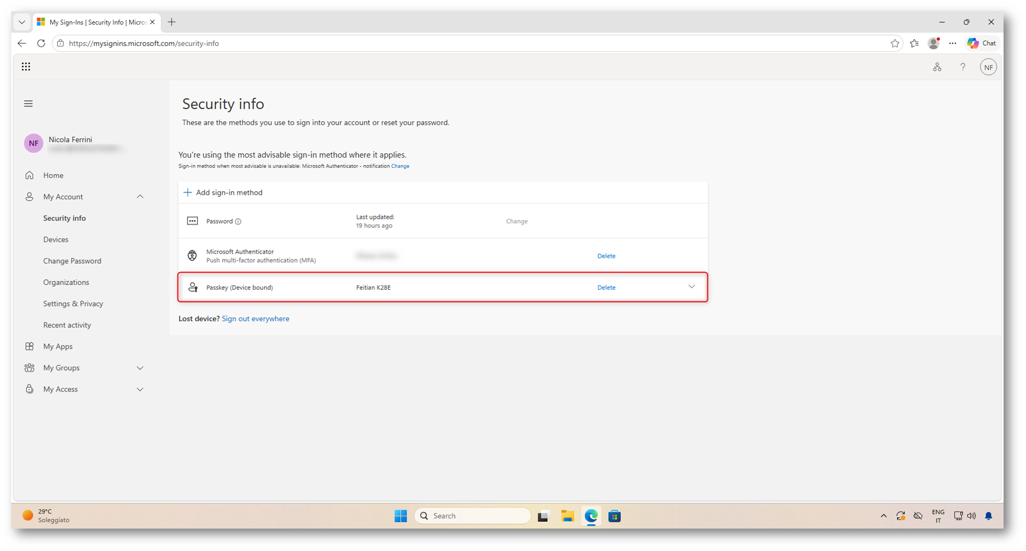Click the Add sign-in method label
Screen dimensions: 1026x551
point(229,193)
